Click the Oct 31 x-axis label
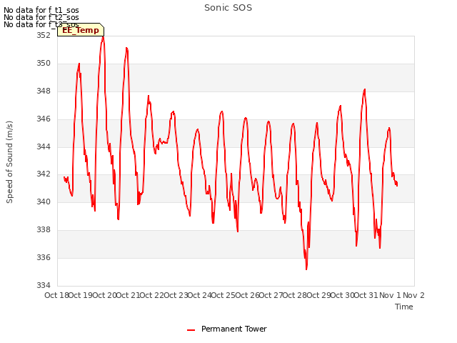The width and height of the screenshot is (457, 343). pos(366,295)
